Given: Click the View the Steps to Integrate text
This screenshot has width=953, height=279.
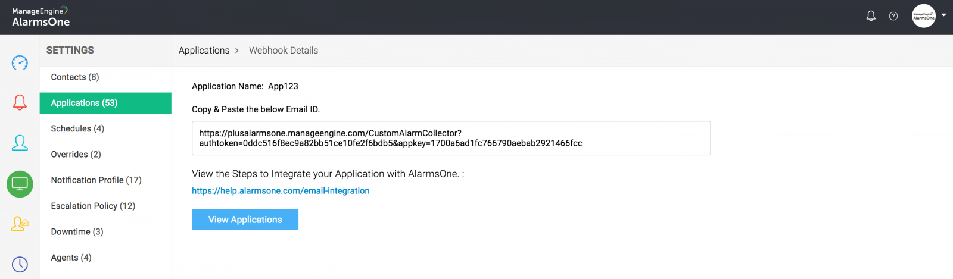Looking at the screenshot, I should click(328, 174).
